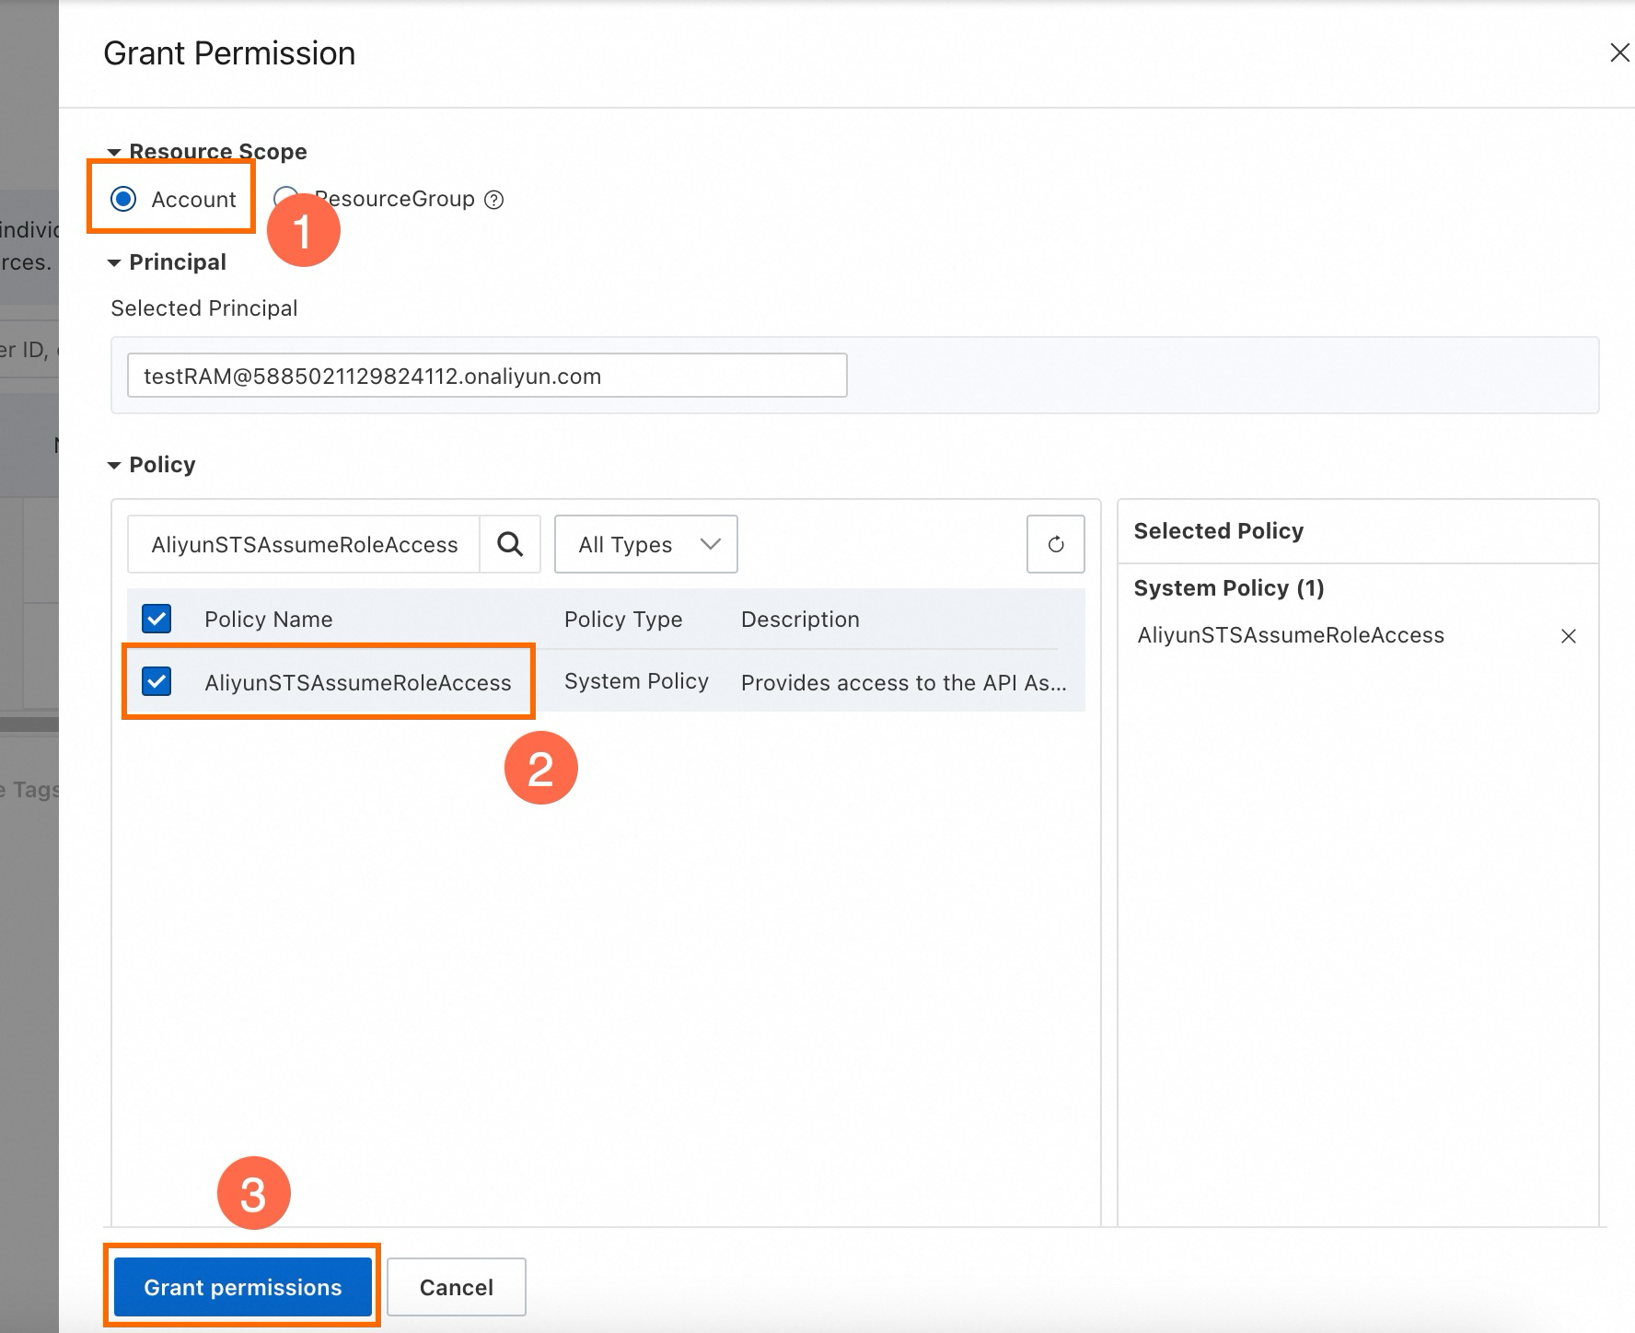The height and width of the screenshot is (1333, 1635).
Task: Refresh the policy list
Action: tap(1056, 544)
